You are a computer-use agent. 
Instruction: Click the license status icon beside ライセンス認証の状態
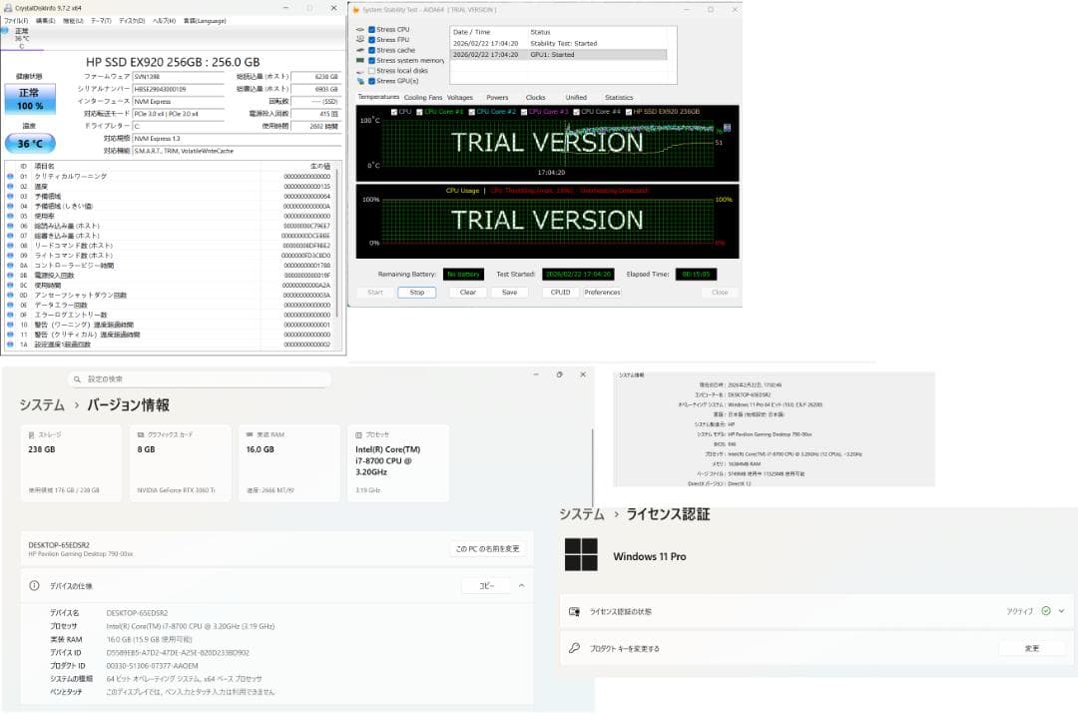(x=574, y=611)
